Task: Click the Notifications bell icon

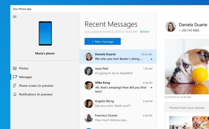Action: point(15,94)
